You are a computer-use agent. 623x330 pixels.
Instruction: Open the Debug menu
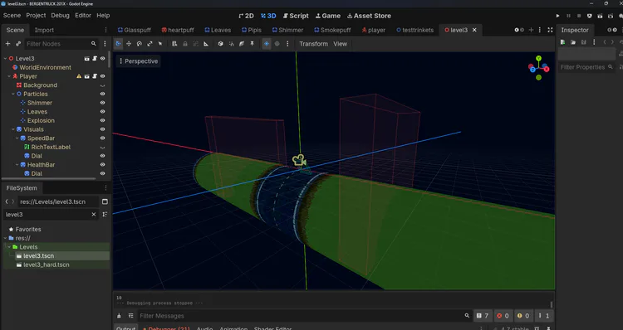pos(60,16)
